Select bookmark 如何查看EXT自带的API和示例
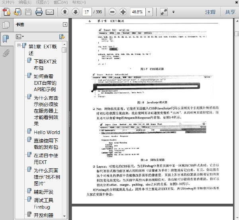239x220 pixels. 45,83
